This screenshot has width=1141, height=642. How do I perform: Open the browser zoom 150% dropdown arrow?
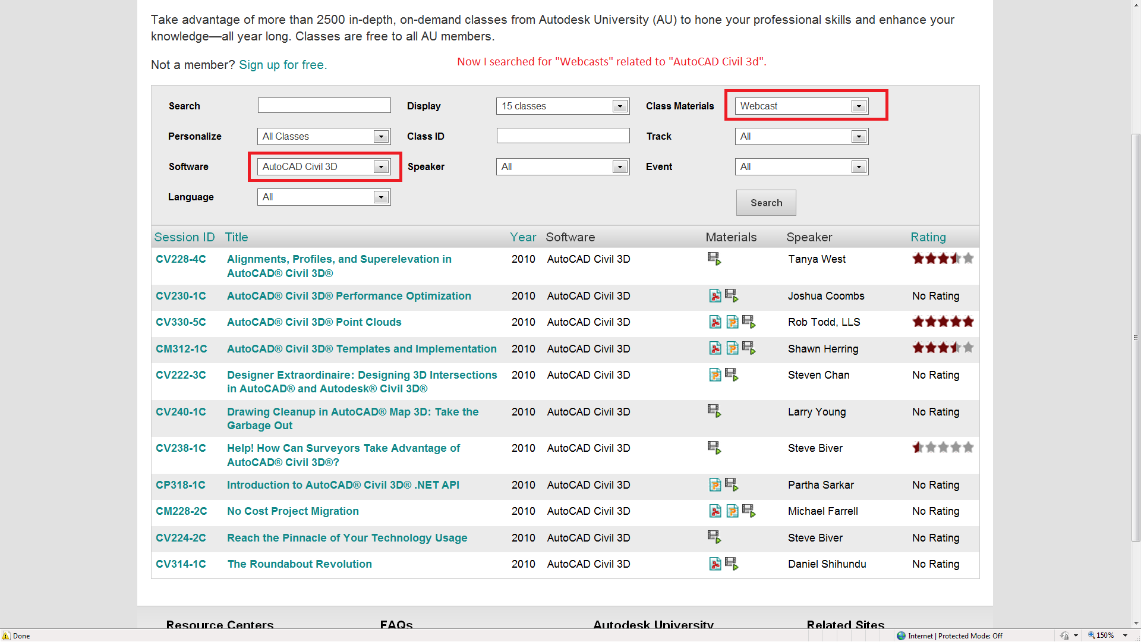coord(1125,635)
